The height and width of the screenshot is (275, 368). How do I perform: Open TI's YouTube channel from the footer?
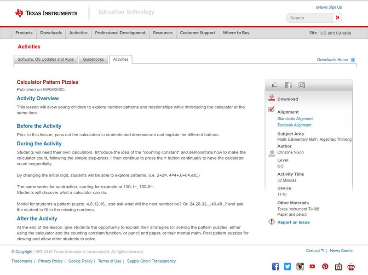click(x=313, y=266)
